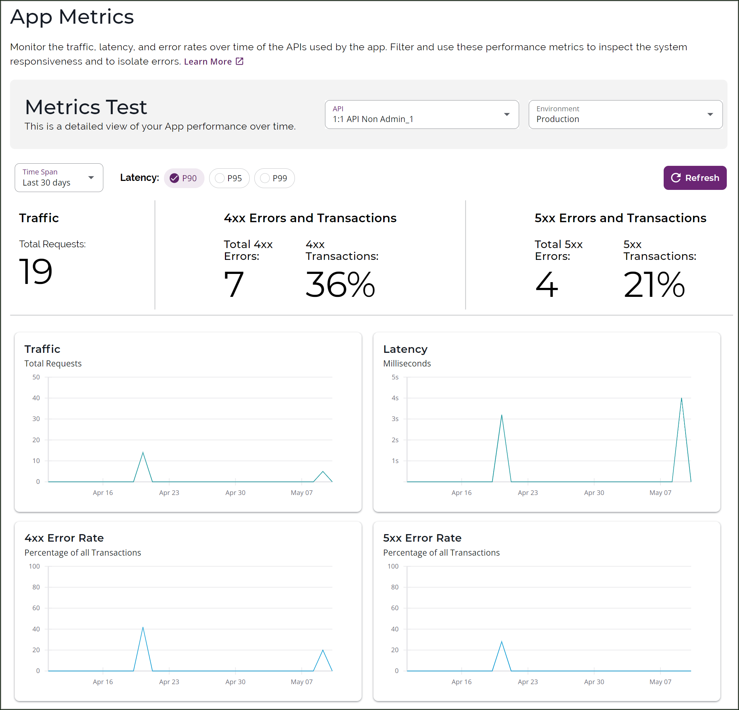
Task: Click the 4xx Transactions value 36%
Action: point(340,285)
